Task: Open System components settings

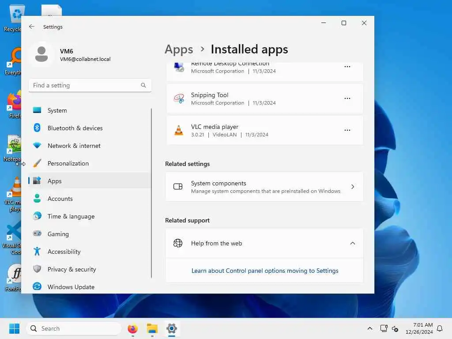Action: [x=264, y=187]
